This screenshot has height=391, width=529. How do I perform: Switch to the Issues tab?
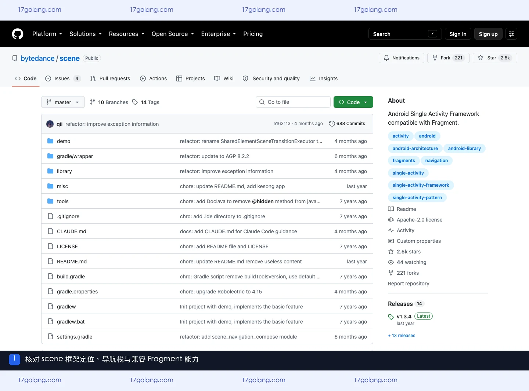click(62, 78)
